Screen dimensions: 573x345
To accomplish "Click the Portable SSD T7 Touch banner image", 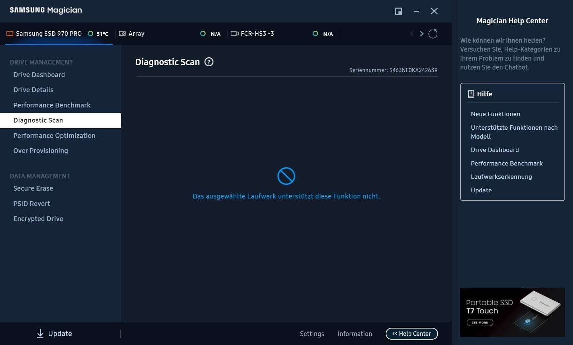I will [512, 312].
